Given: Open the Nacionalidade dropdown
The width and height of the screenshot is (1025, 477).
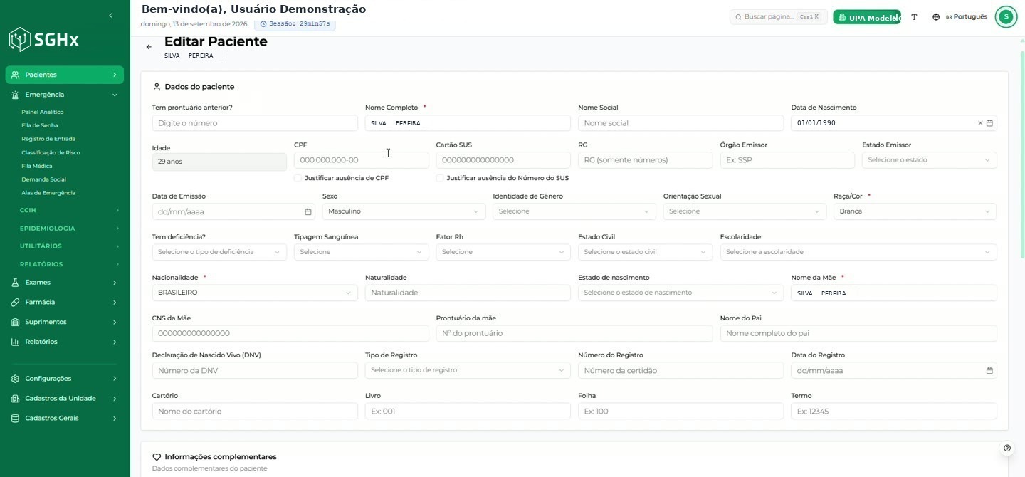Looking at the screenshot, I should 255,293.
